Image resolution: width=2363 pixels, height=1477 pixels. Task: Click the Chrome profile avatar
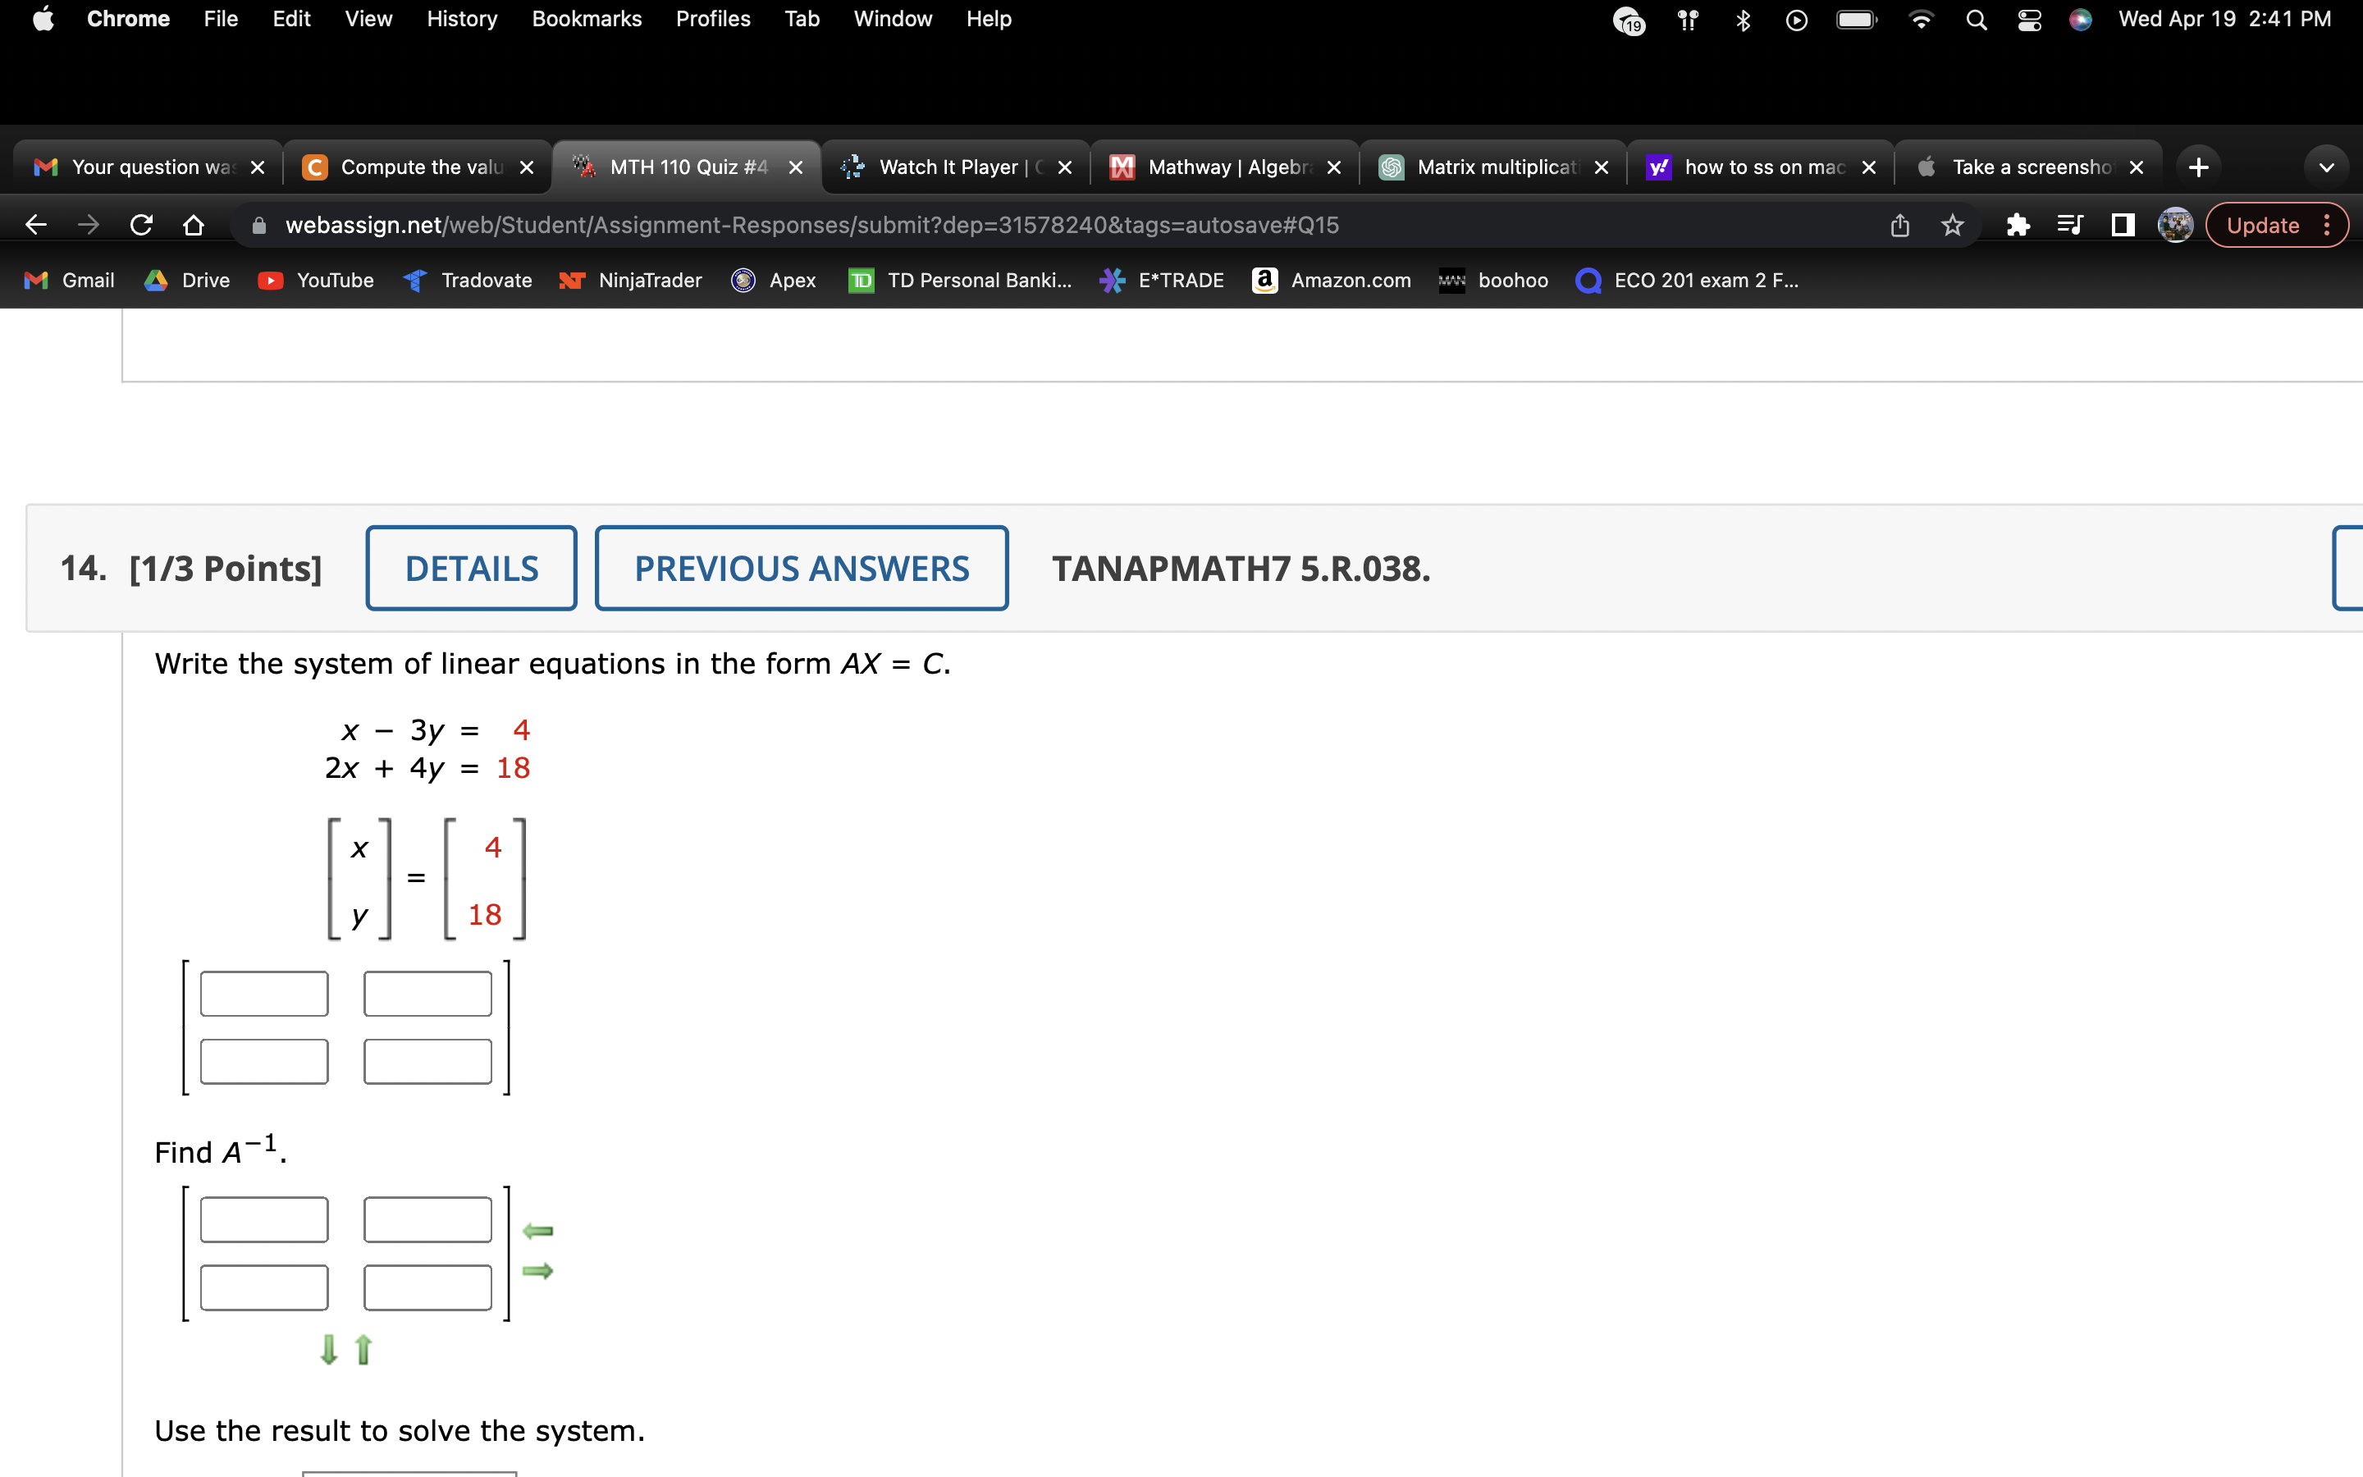(x=2176, y=225)
